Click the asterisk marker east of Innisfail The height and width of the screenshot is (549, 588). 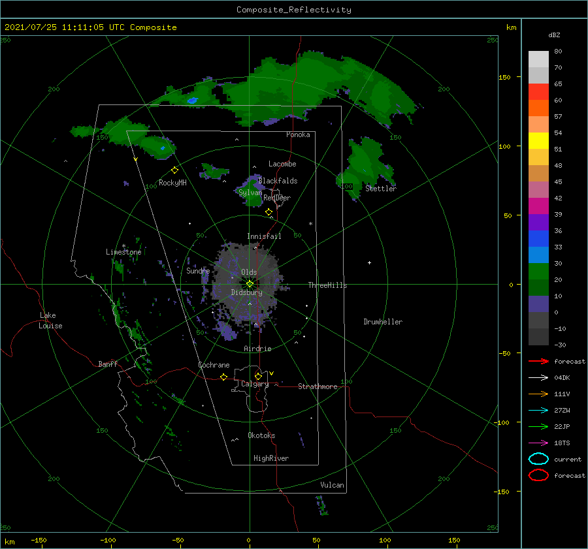tap(310, 224)
